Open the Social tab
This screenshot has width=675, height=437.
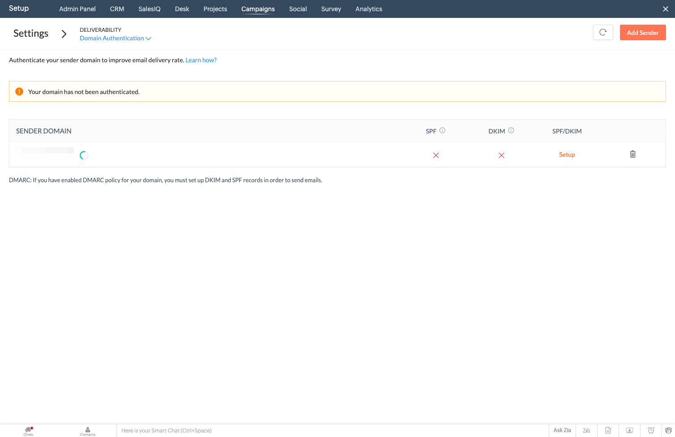pos(298,9)
